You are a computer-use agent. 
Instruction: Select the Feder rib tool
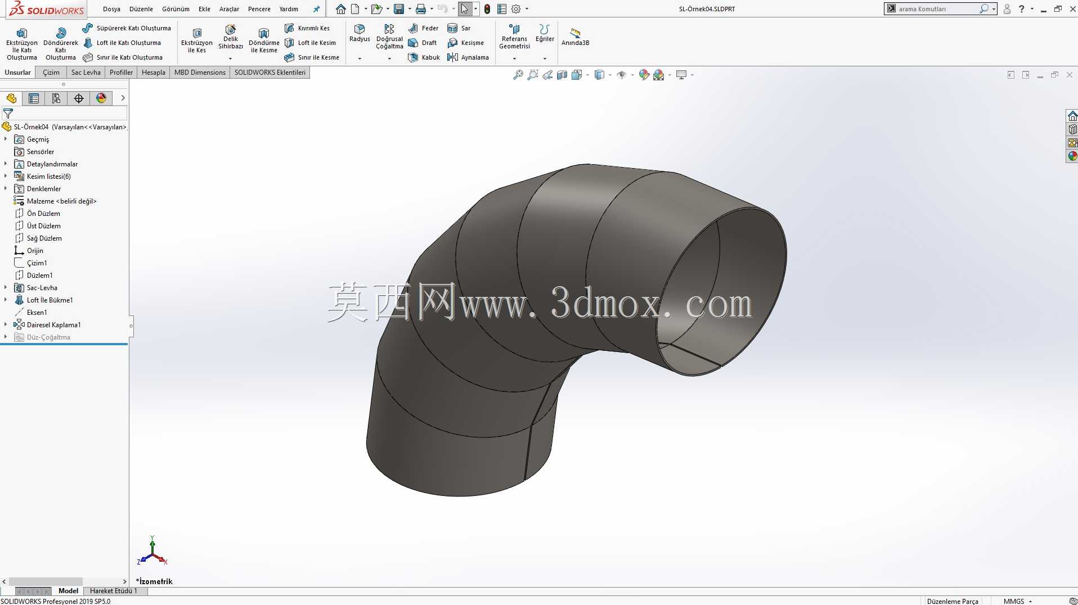point(424,28)
